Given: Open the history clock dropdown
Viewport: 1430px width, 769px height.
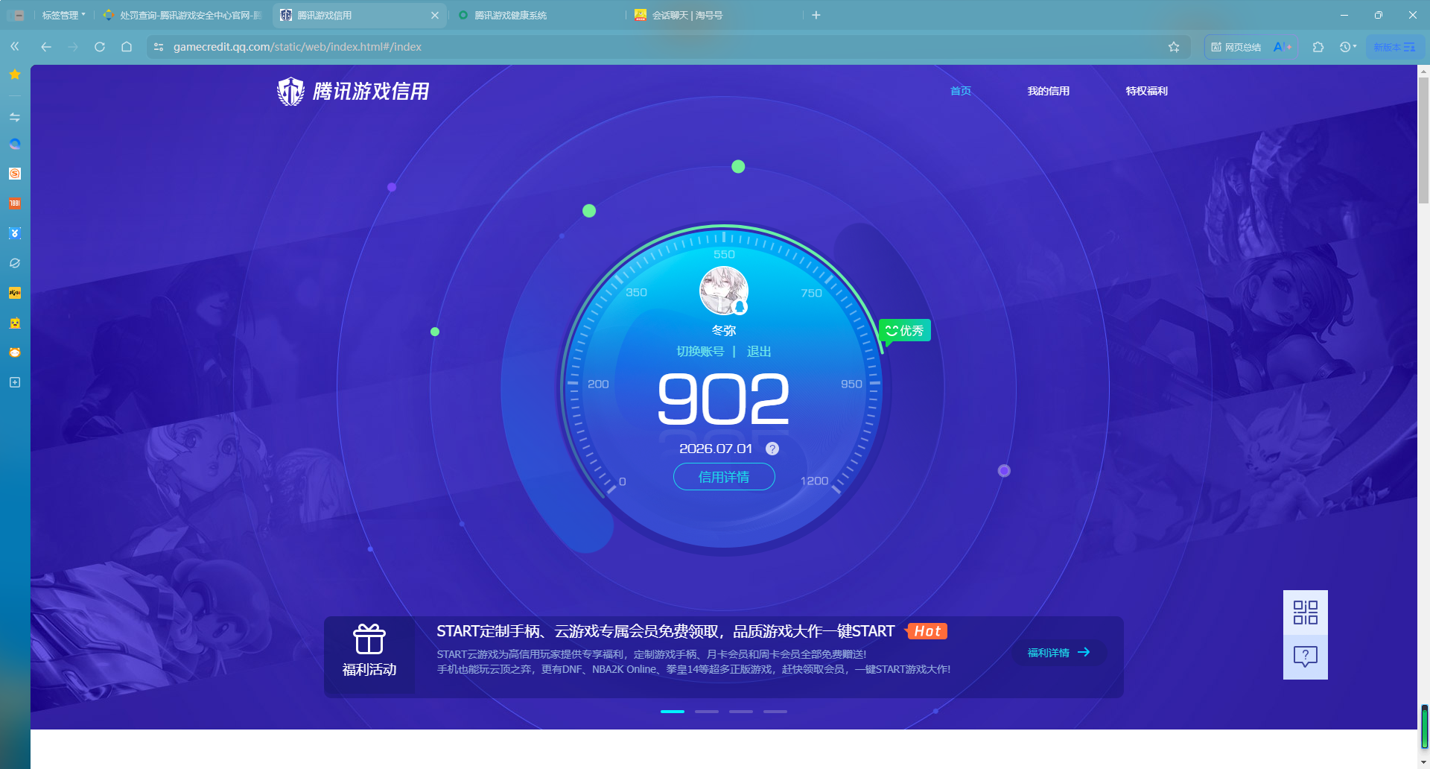Looking at the screenshot, I should [1348, 47].
